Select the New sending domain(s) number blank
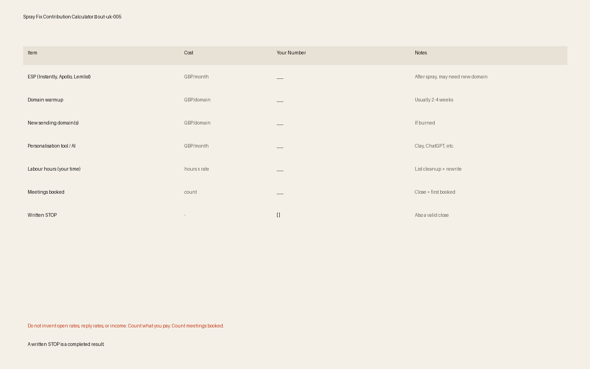The height and width of the screenshot is (369, 590). coord(280,123)
